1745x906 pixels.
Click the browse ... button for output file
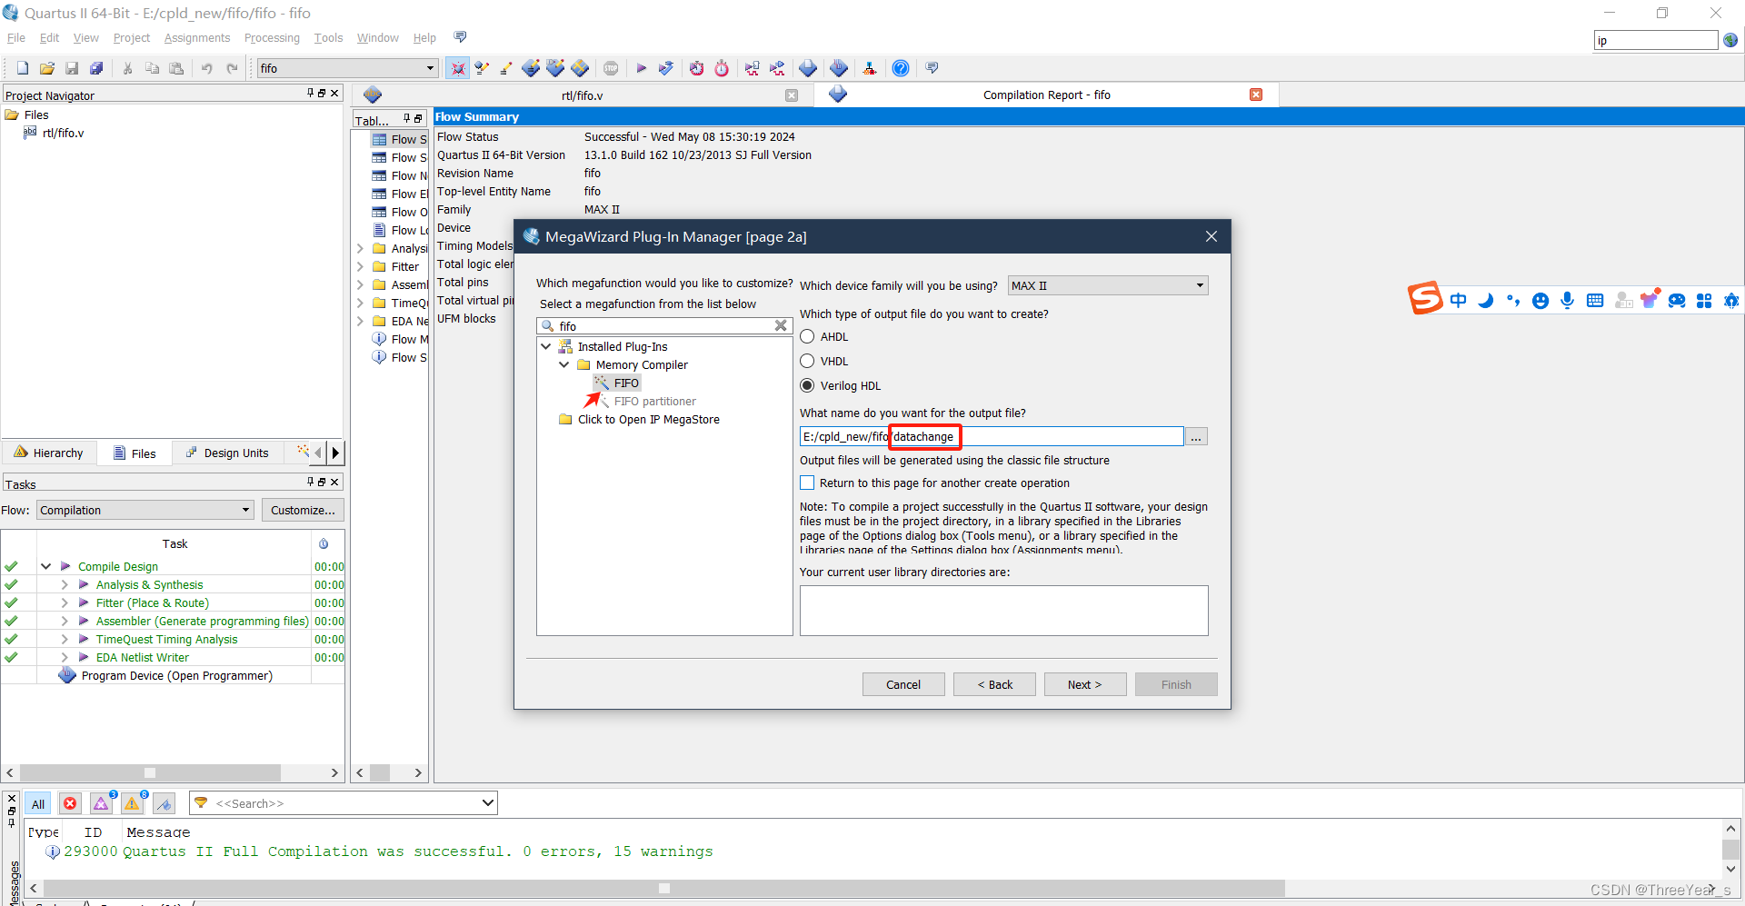coord(1197,437)
